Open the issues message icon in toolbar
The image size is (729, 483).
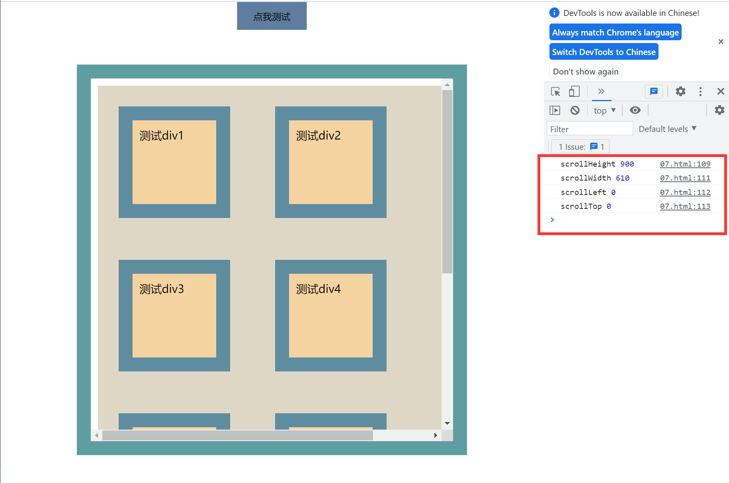[654, 92]
